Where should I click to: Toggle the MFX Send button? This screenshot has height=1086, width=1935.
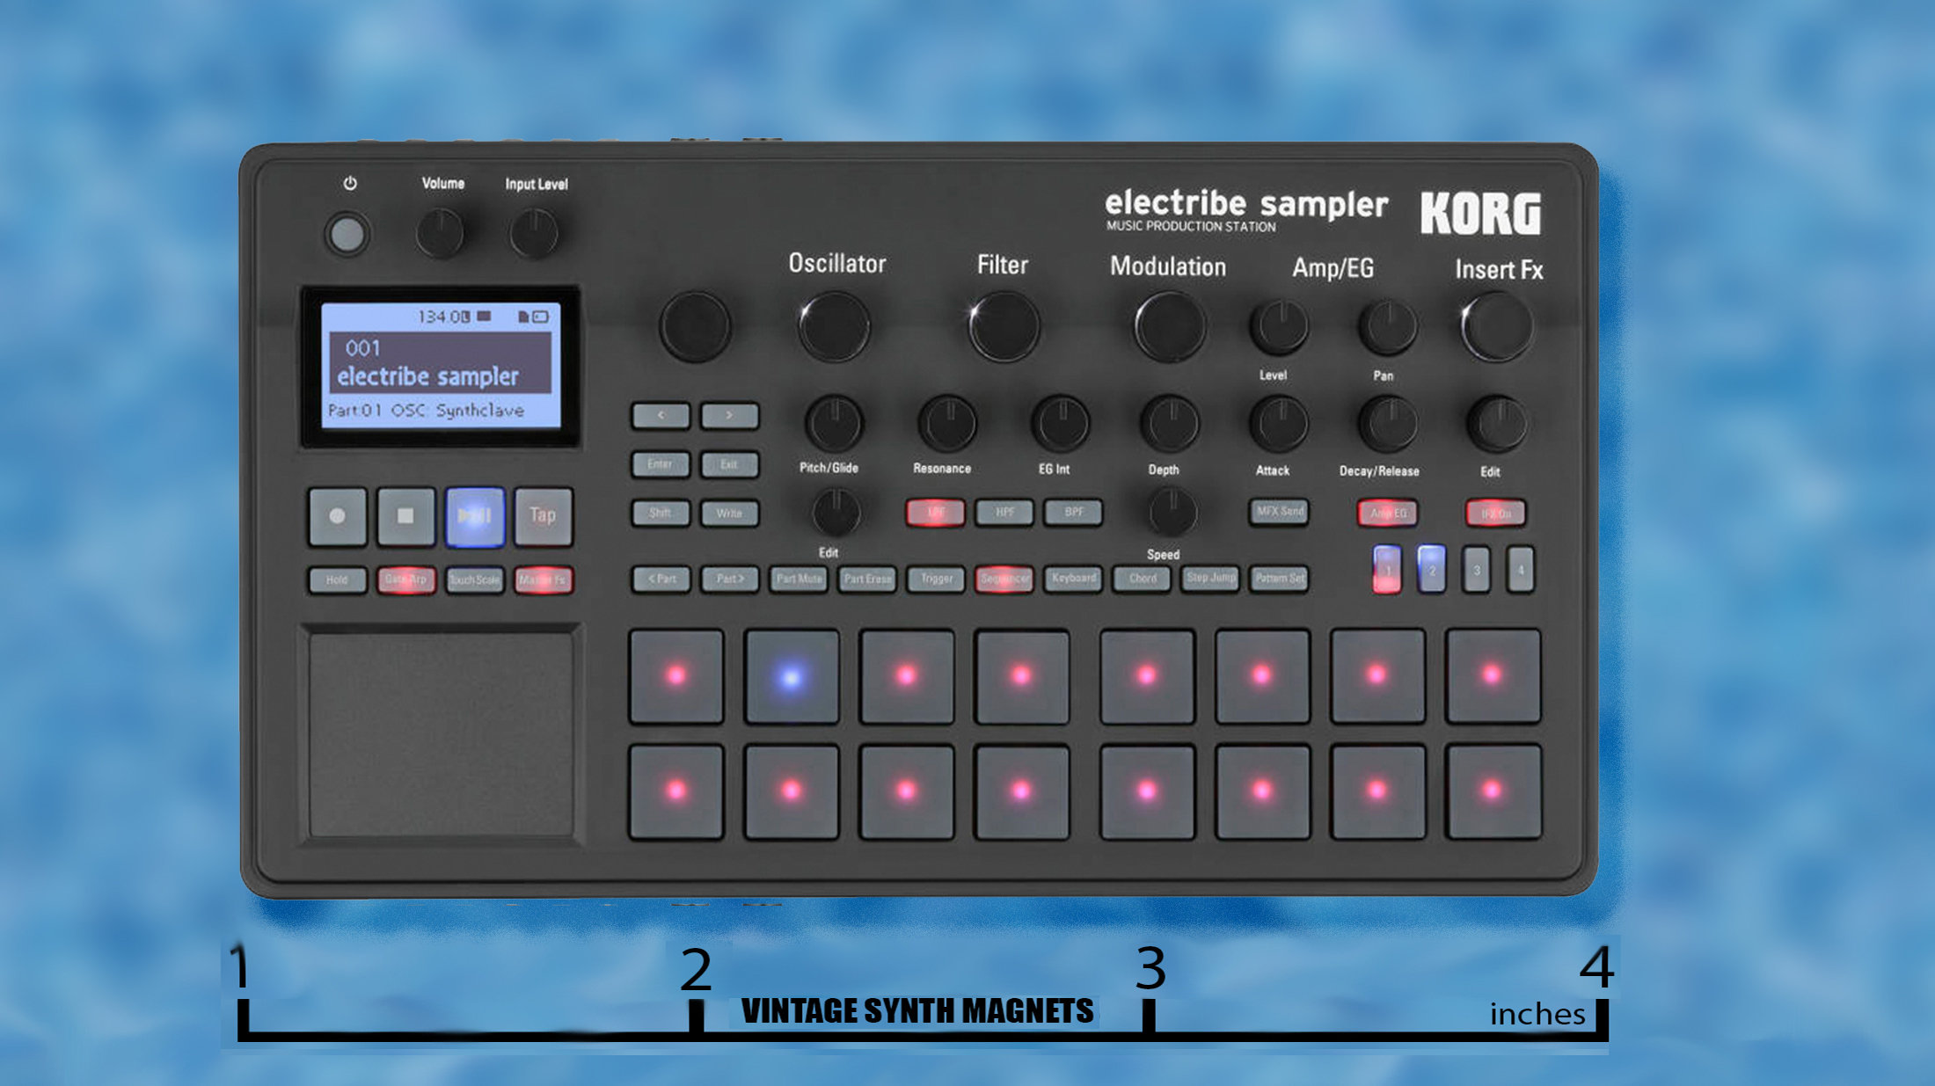pyautogui.click(x=1279, y=511)
